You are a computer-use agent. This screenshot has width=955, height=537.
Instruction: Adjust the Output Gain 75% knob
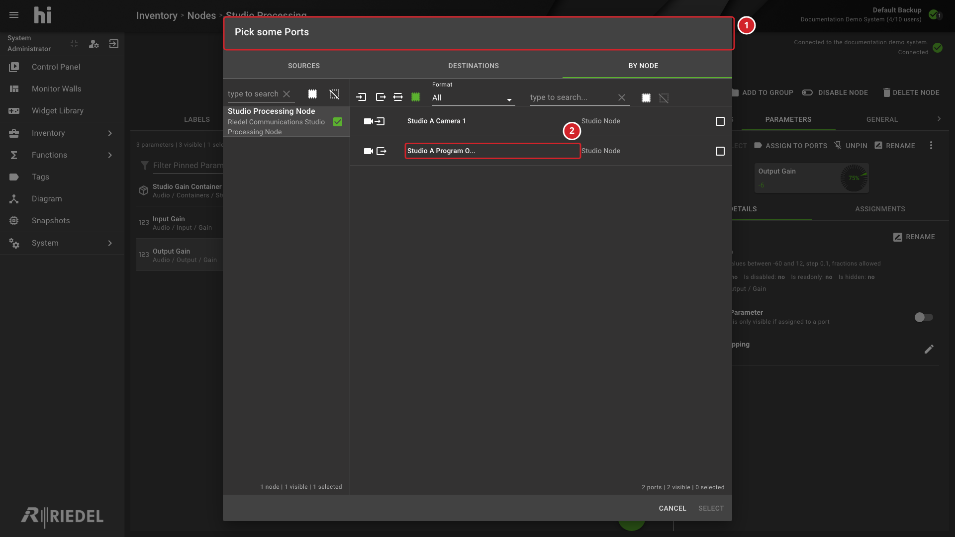[854, 178]
